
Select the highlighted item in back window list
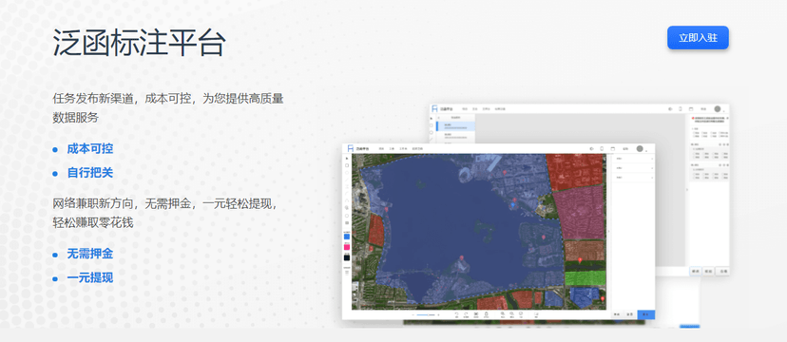pyautogui.click(x=455, y=125)
